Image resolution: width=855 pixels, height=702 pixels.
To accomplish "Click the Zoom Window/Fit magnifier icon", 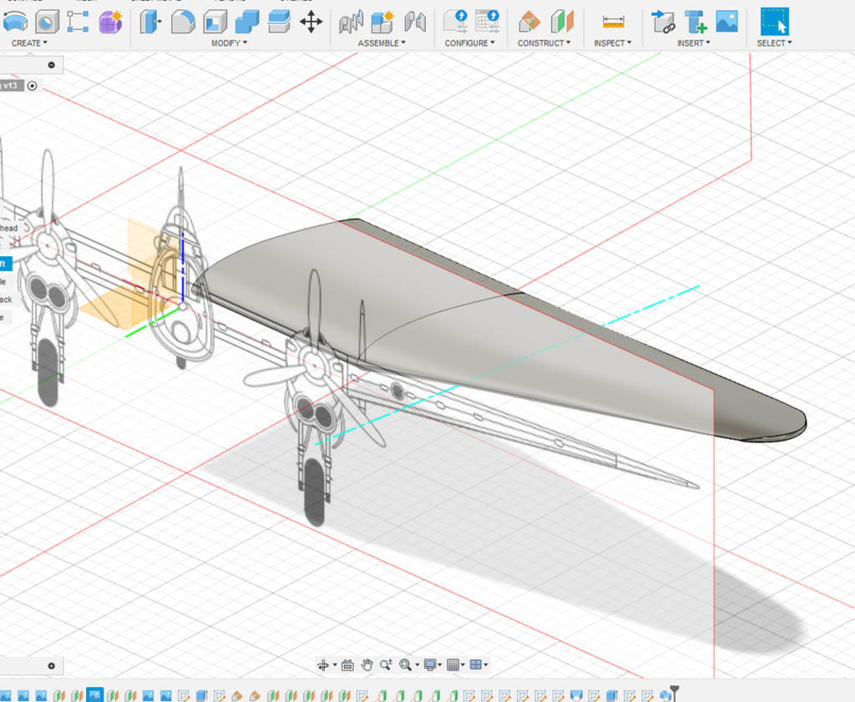I will pos(405,664).
